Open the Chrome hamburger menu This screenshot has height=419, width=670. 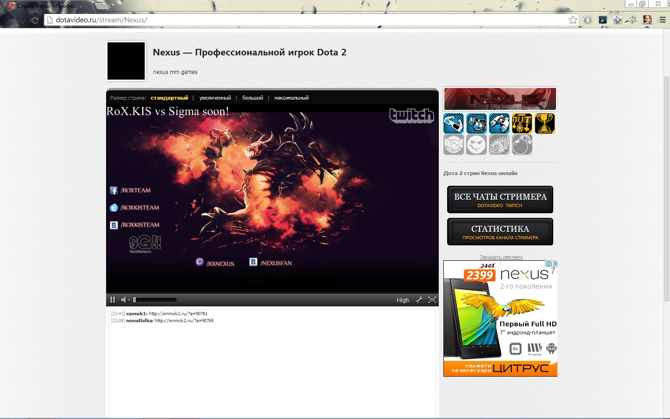point(663,20)
